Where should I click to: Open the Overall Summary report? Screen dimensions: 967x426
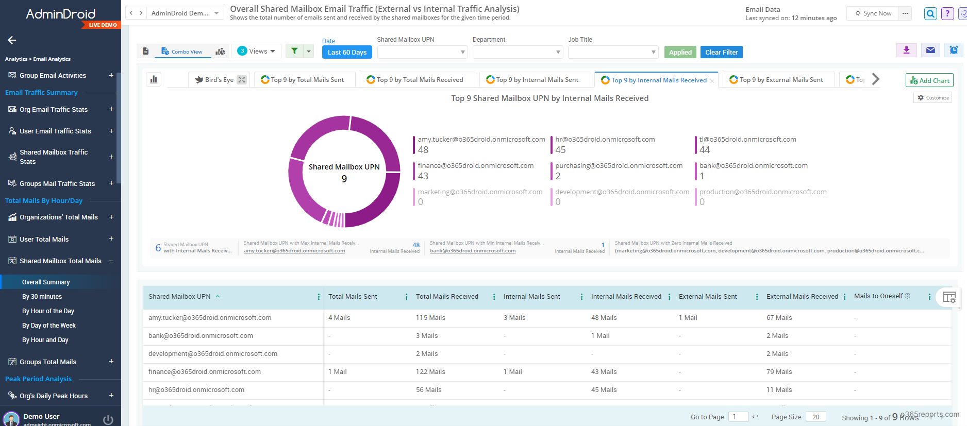[x=46, y=282]
